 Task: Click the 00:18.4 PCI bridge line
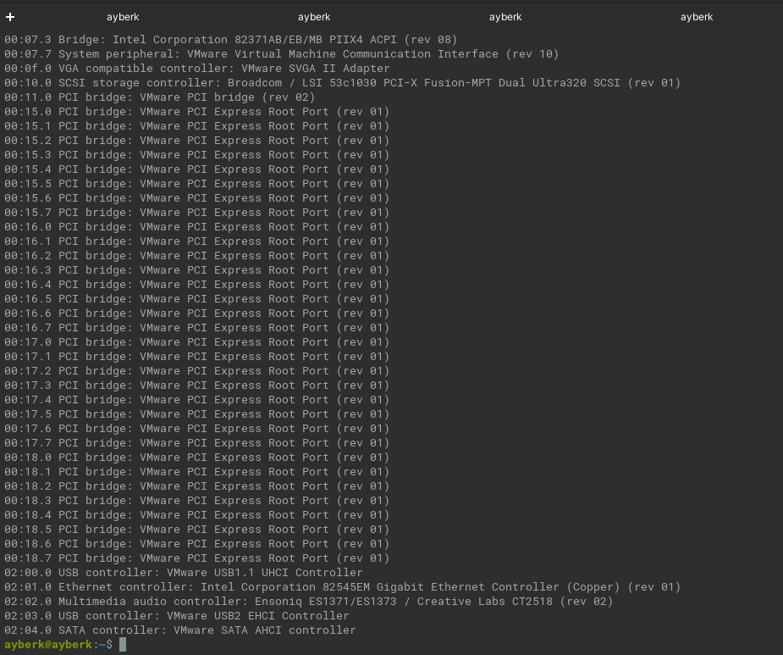[196, 515]
